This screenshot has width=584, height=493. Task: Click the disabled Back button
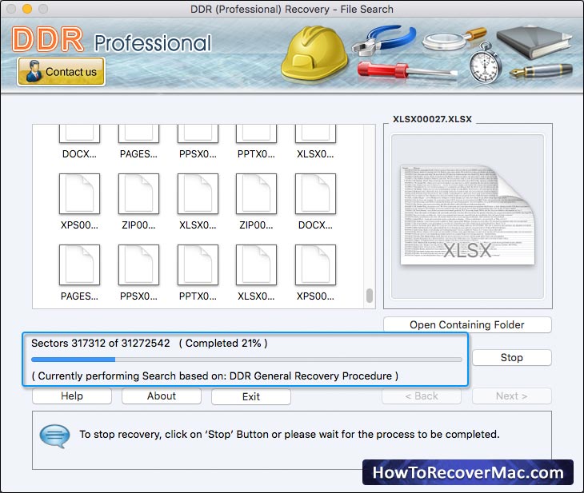click(x=422, y=396)
